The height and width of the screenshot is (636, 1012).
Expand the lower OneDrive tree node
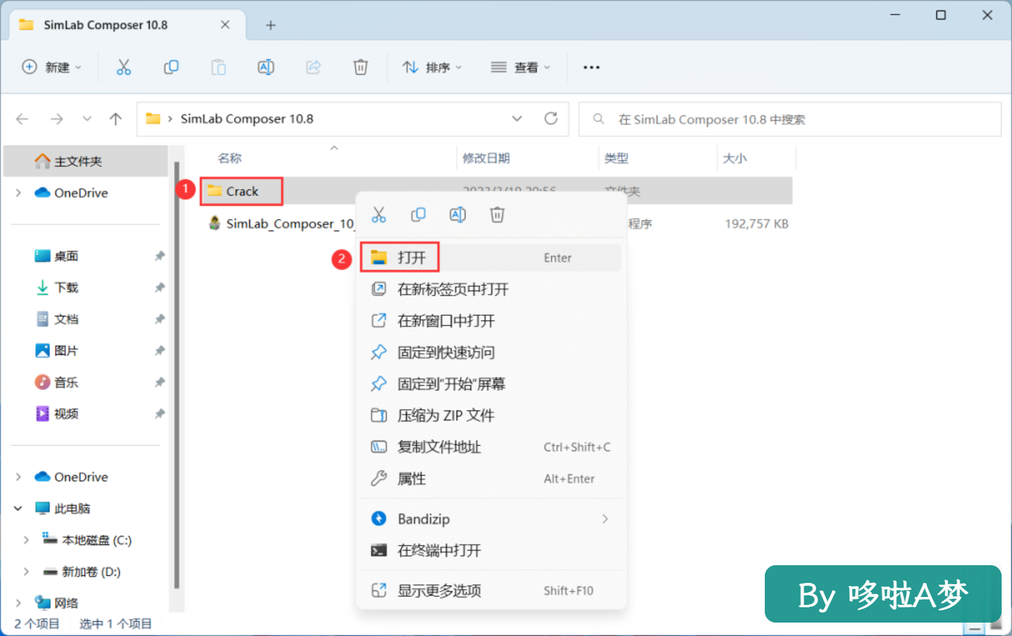coord(18,477)
